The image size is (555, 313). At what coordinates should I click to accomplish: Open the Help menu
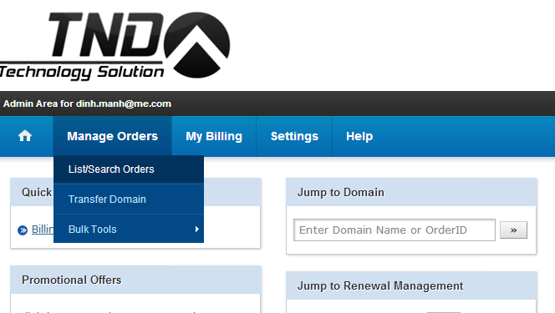coord(359,136)
